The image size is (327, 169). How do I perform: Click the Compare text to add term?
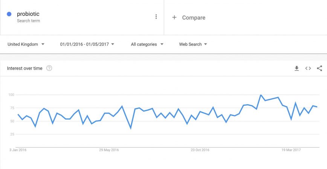[x=194, y=17]
